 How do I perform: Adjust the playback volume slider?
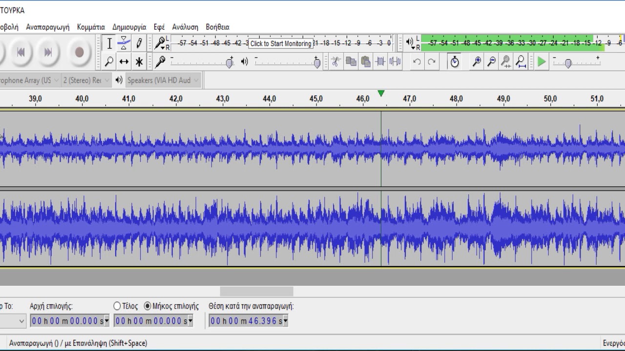tap(317, 62)
